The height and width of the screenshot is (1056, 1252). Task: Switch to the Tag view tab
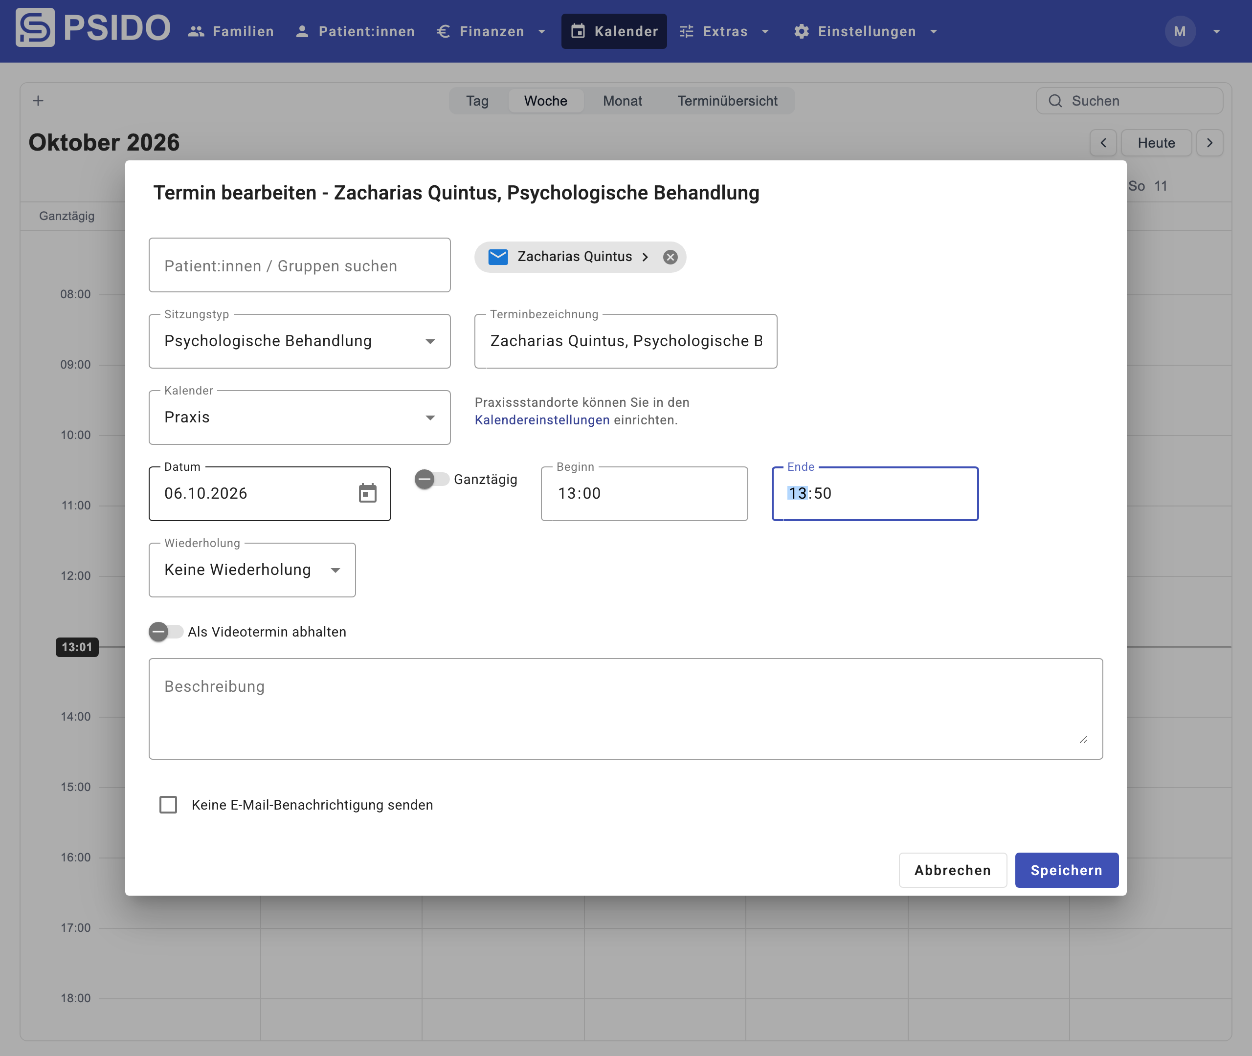point(477,101)
